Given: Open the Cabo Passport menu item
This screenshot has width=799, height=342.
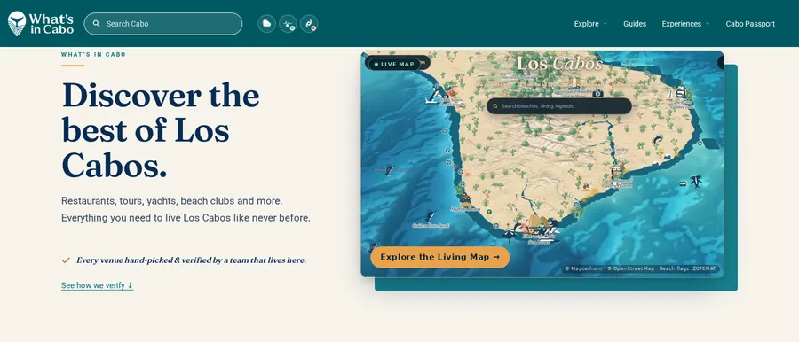Looking at the screenshot, I should coord(750,24).
